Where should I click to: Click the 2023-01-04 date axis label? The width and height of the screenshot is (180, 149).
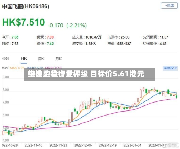(x=132, y=145)
